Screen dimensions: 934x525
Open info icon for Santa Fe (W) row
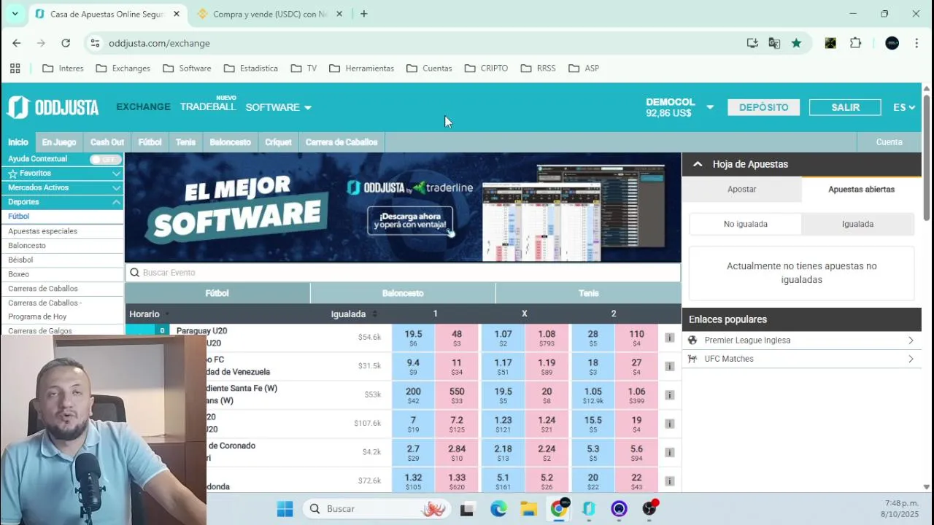pos(669,395)
